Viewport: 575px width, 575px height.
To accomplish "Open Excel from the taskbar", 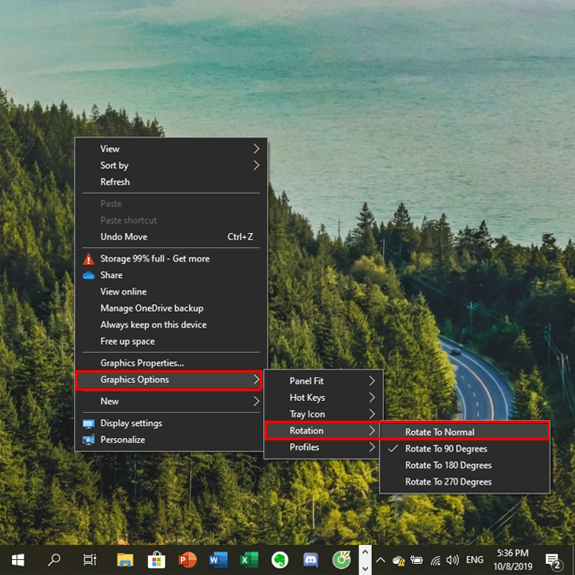I will [249, 560].
